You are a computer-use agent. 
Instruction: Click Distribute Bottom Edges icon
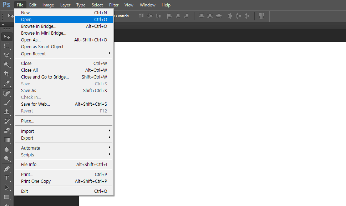(x=219, y=16)
